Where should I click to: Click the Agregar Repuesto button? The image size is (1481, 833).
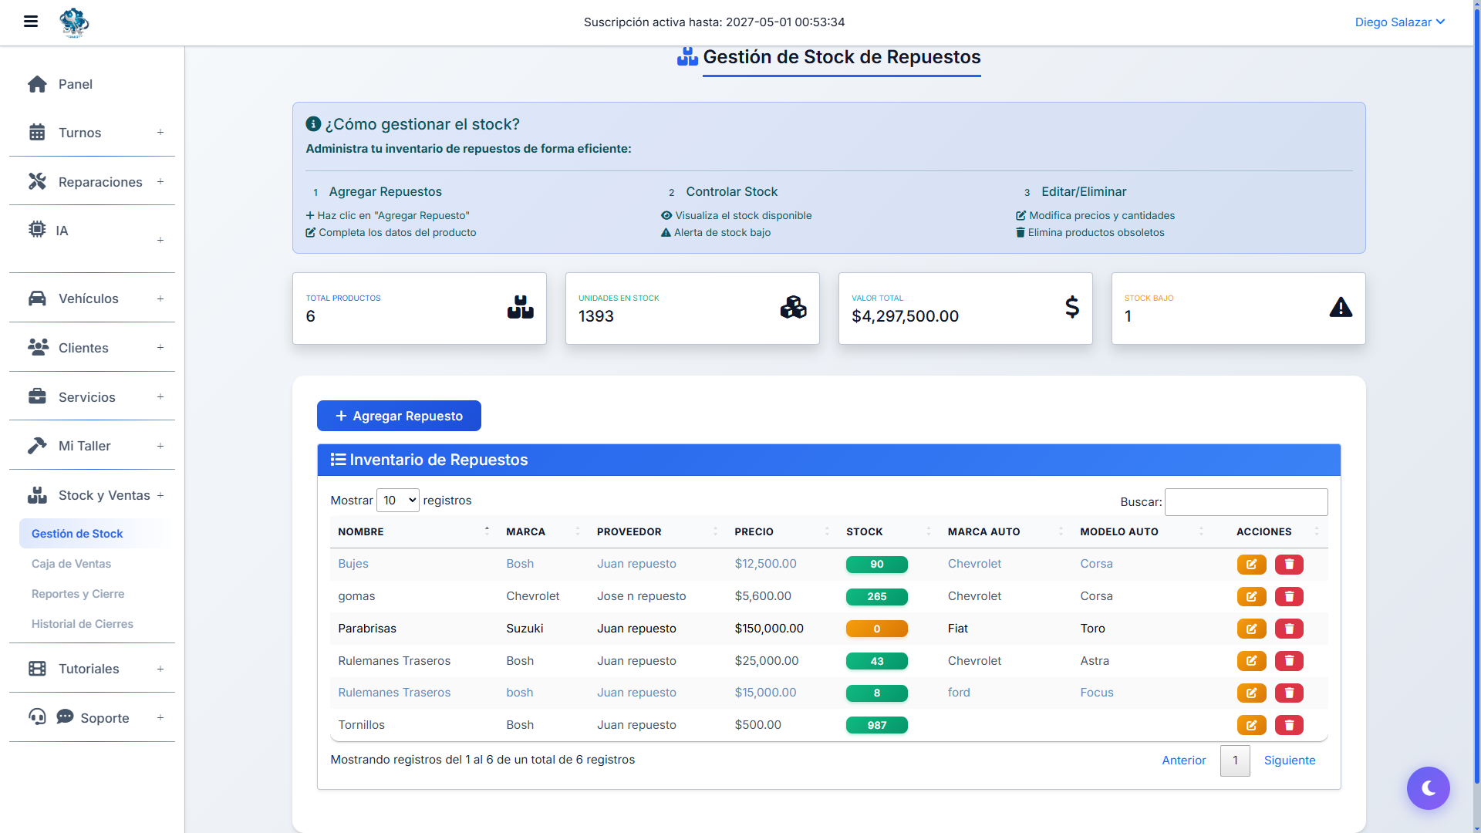[x=399, y=416]
